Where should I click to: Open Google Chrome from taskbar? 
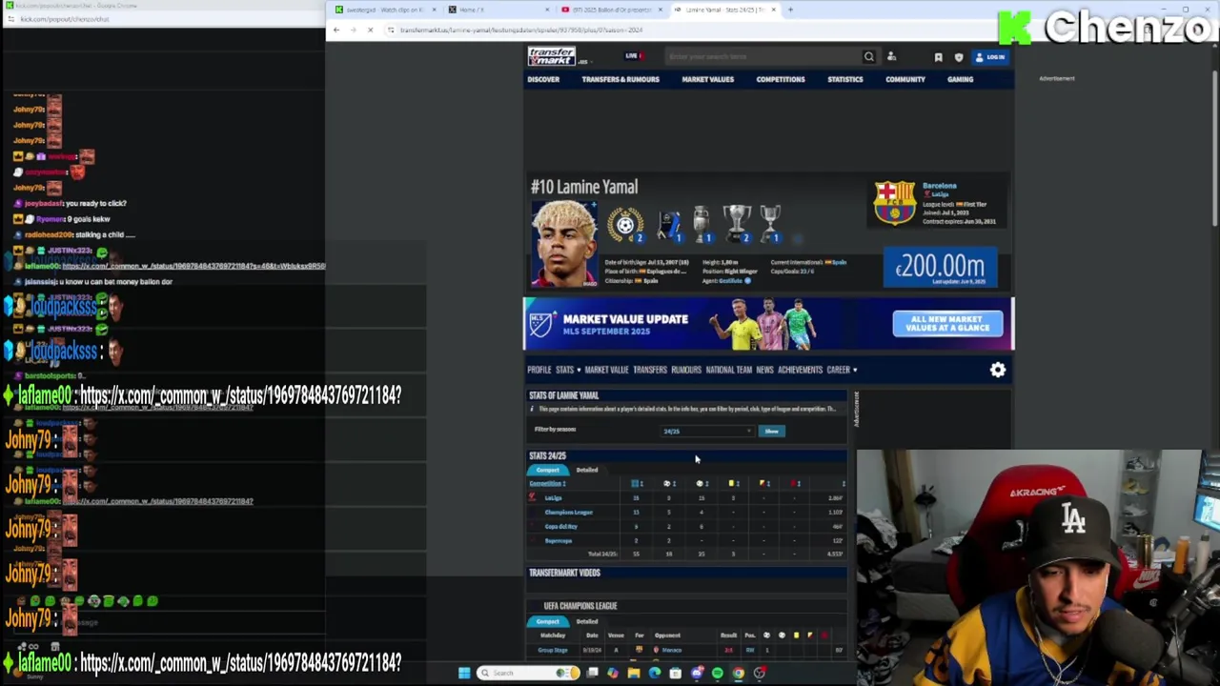(x=738, y=673)
